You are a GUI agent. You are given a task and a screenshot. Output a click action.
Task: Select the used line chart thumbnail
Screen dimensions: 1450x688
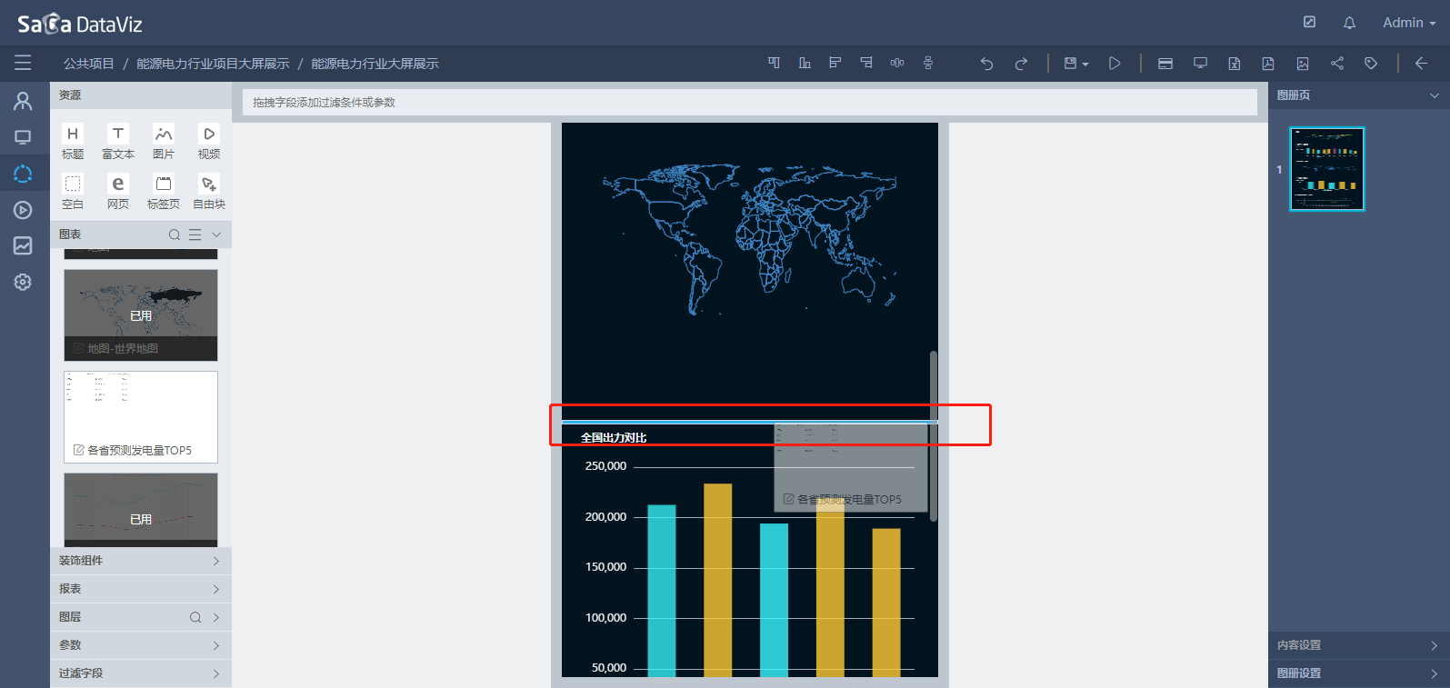pos(141,510)
